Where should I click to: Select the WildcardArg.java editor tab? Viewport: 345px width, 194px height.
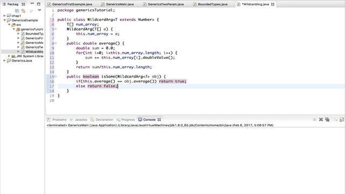point(255,4)
